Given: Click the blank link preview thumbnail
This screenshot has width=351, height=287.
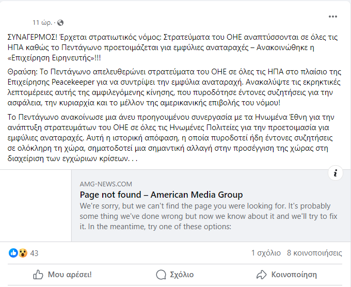Looking at the screenshot, I should point(36,205).
